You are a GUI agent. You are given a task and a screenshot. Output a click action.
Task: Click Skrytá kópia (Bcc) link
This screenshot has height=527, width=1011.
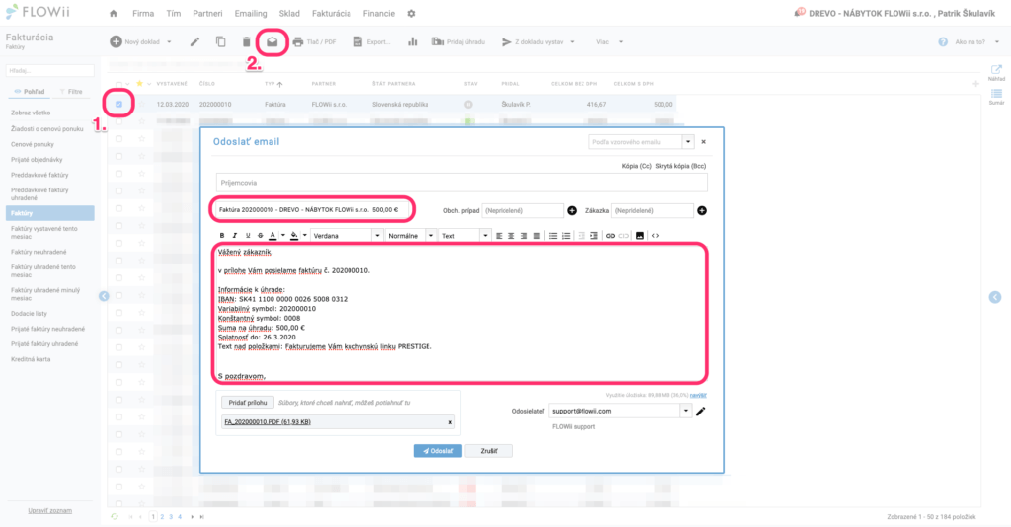pos(680,166)
